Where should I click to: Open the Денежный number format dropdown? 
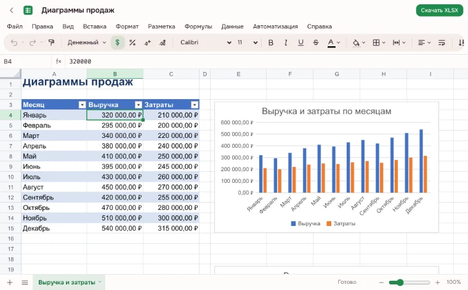click(87, 42)
